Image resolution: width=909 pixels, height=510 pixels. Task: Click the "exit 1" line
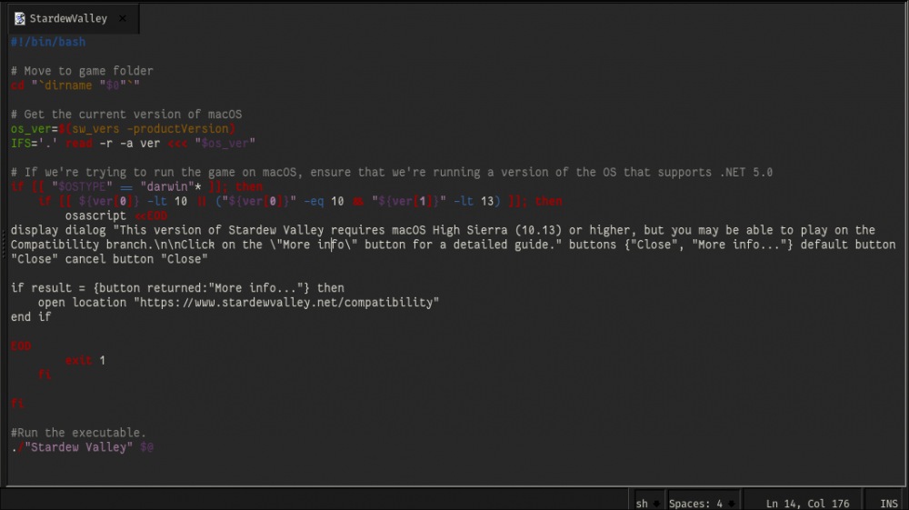point(85,360)
